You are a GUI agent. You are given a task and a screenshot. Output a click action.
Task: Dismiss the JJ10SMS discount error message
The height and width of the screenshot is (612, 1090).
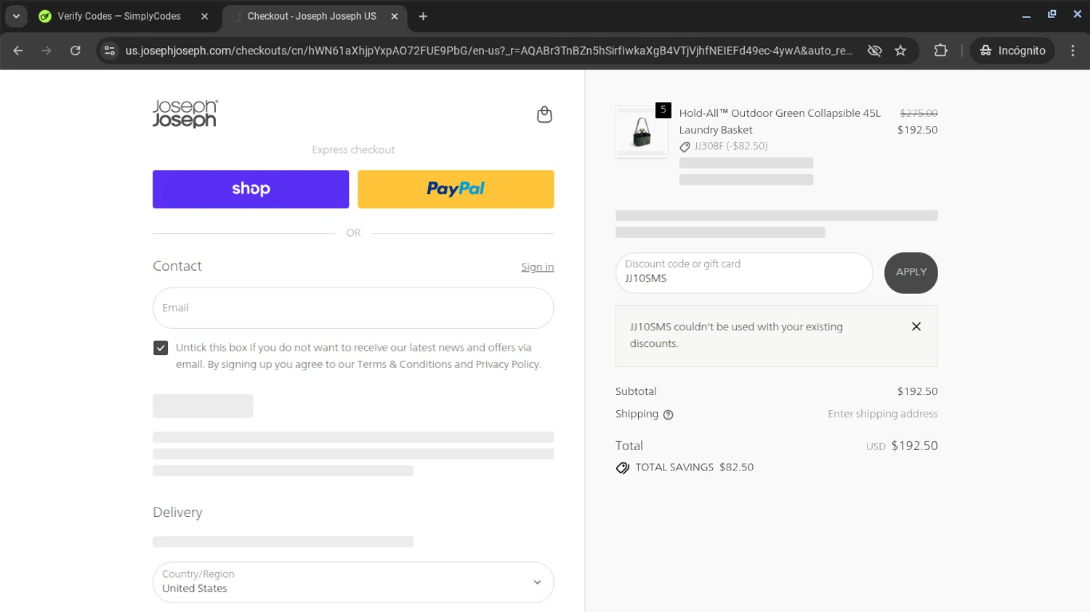pos(916,327)
